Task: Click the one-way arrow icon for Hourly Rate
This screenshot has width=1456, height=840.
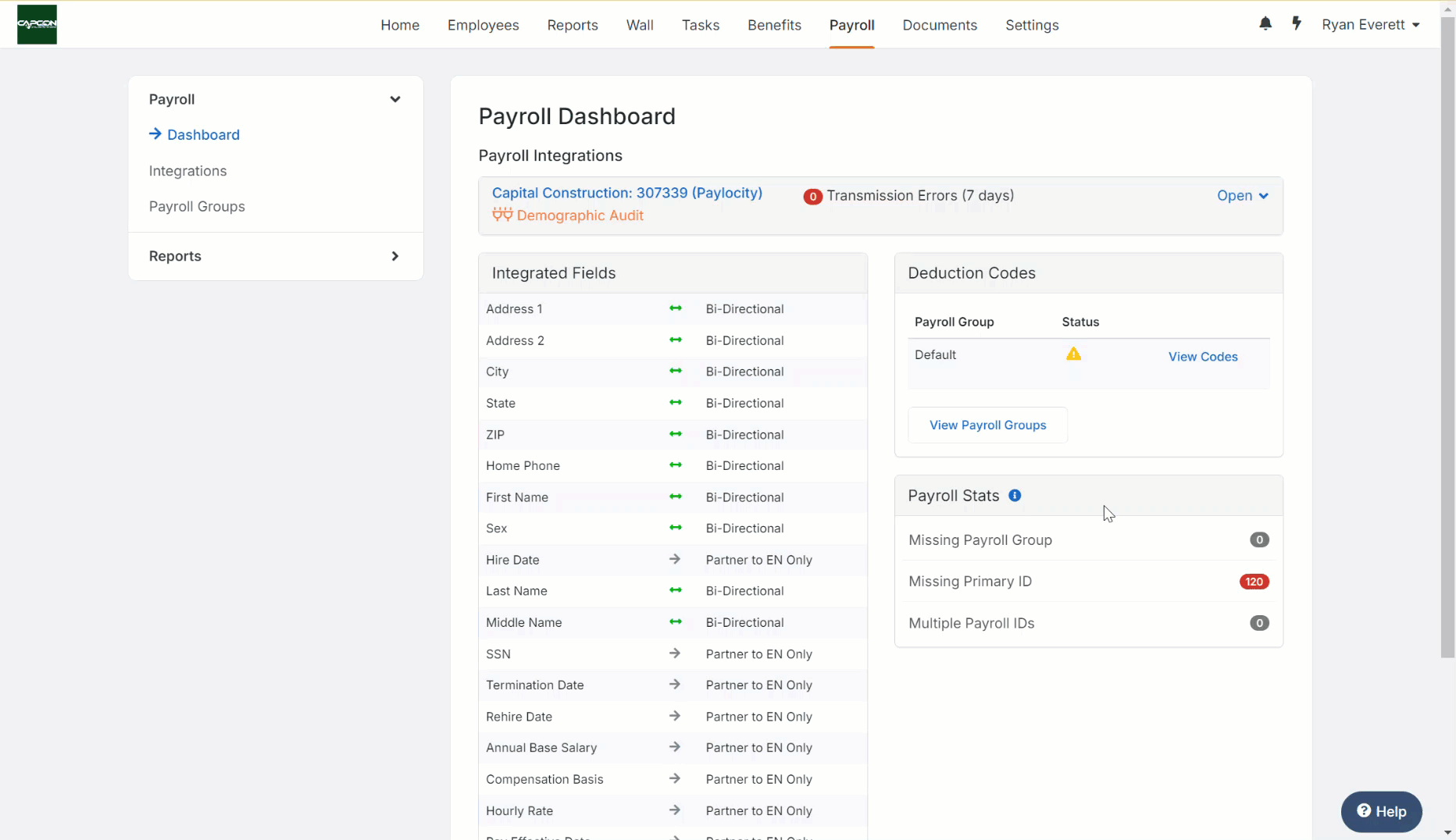Action: coord(675,810)
